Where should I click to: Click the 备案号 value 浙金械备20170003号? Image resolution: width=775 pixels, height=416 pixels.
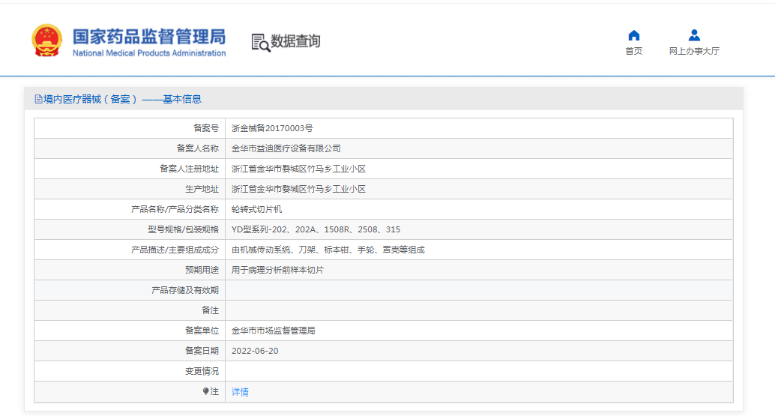pos(272,128)
